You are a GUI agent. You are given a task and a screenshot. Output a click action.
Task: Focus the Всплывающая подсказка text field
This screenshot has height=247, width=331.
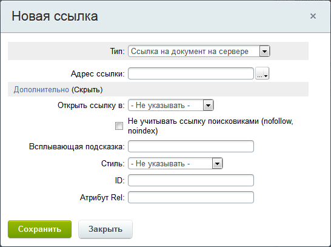tap(191, 146)
